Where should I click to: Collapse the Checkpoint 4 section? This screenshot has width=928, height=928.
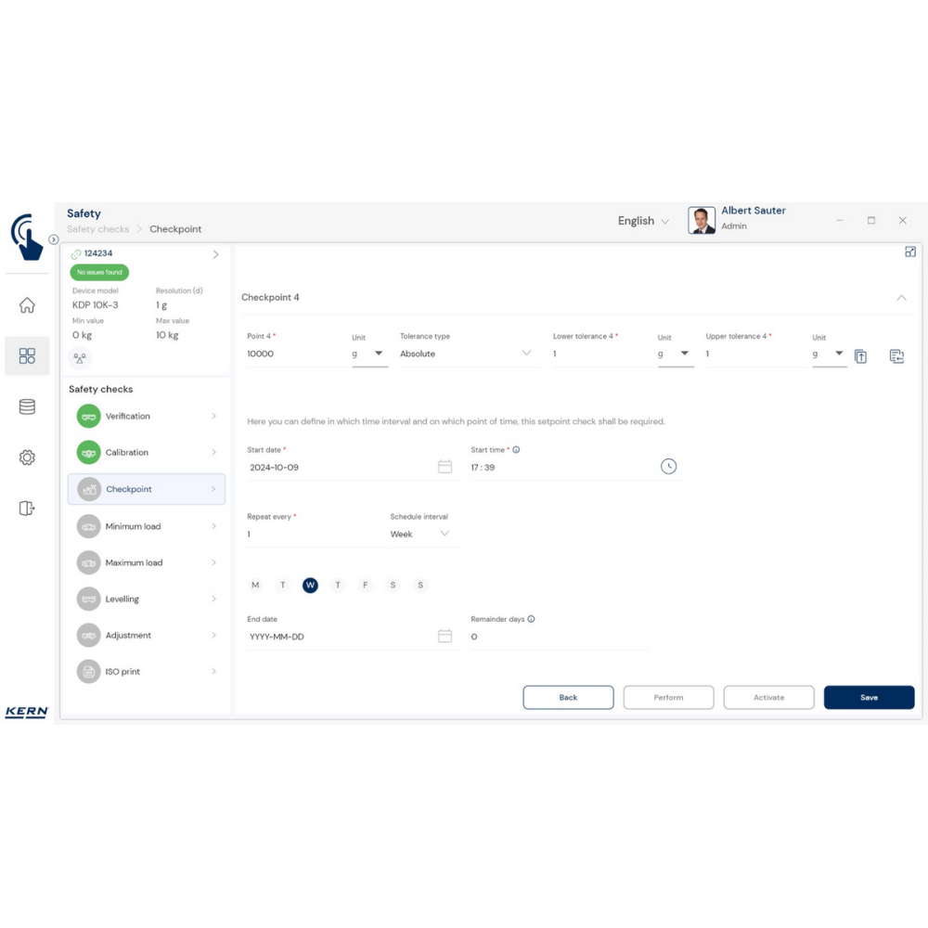click(901, 298)
